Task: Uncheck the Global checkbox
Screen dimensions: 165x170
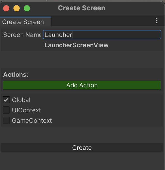Action: point(6,100)
